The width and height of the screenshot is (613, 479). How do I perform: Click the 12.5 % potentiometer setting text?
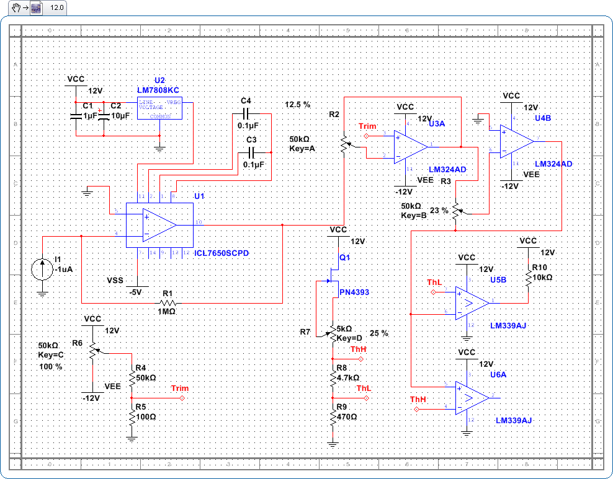point(298,105)
